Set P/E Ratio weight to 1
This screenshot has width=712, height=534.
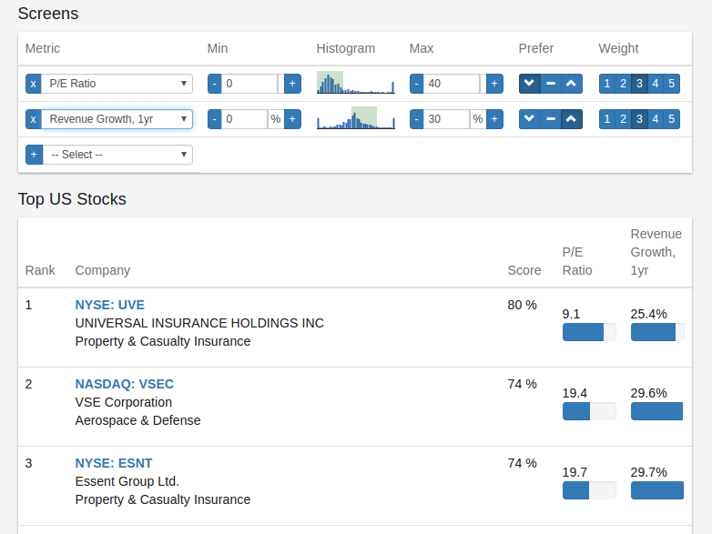607,84
